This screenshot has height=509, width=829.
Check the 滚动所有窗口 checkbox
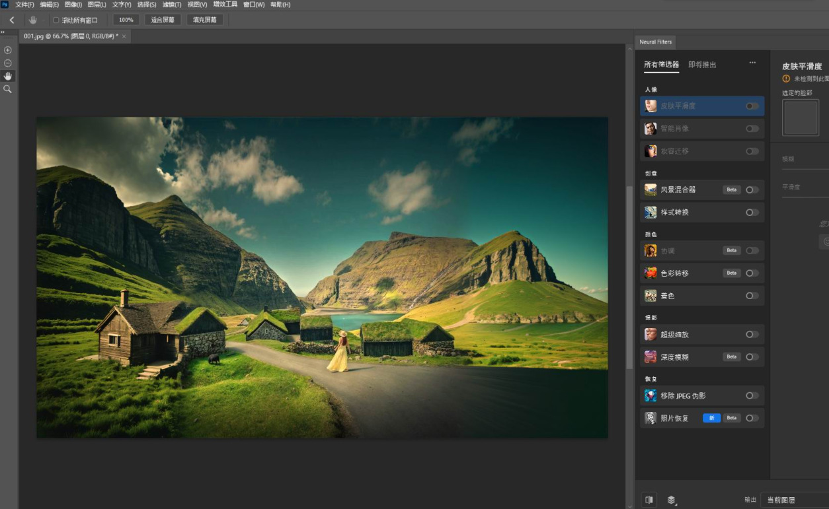point(56,20)
